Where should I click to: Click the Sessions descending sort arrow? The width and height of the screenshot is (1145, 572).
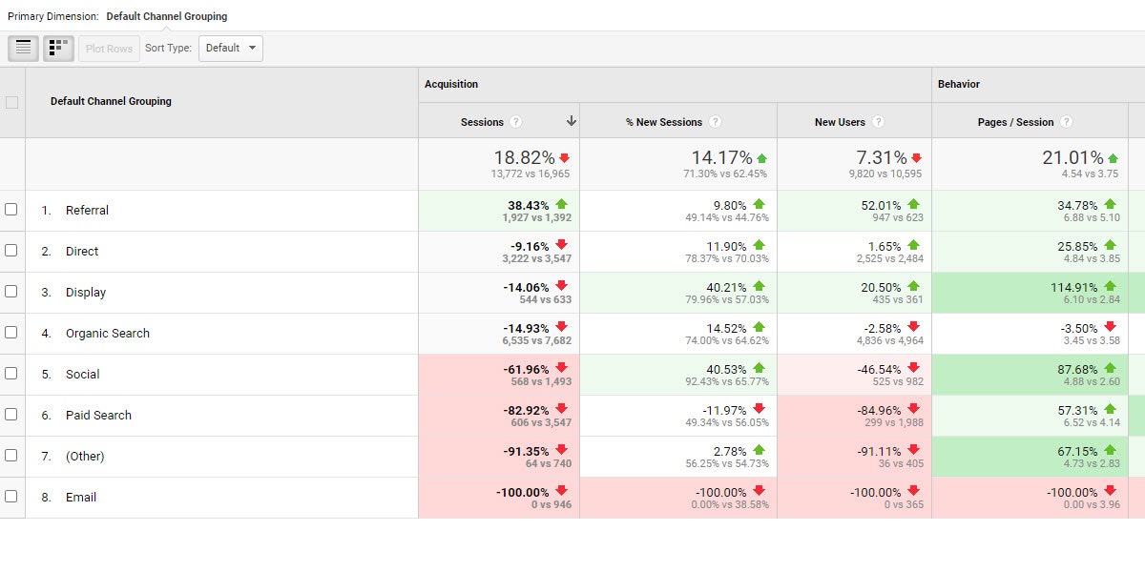572,121
